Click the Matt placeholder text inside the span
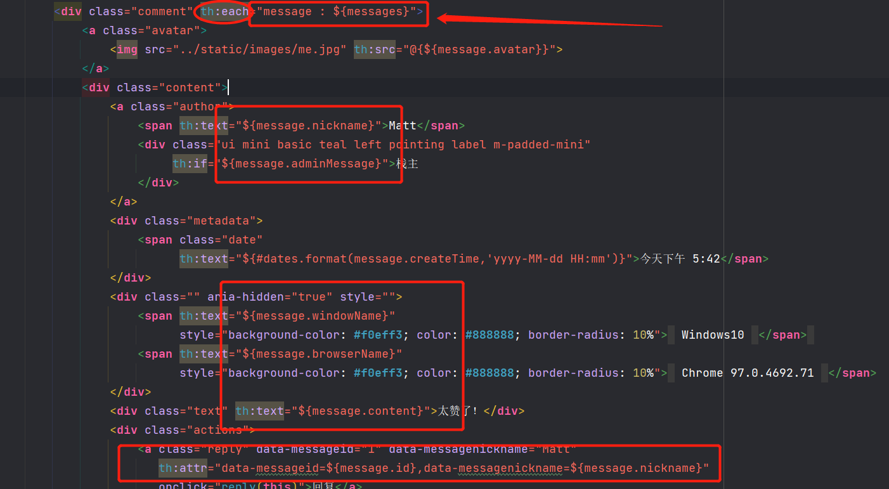Viewport: 889px width, 489px height. click(403, 126)
